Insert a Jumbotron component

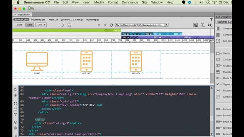tap(224, 97)
